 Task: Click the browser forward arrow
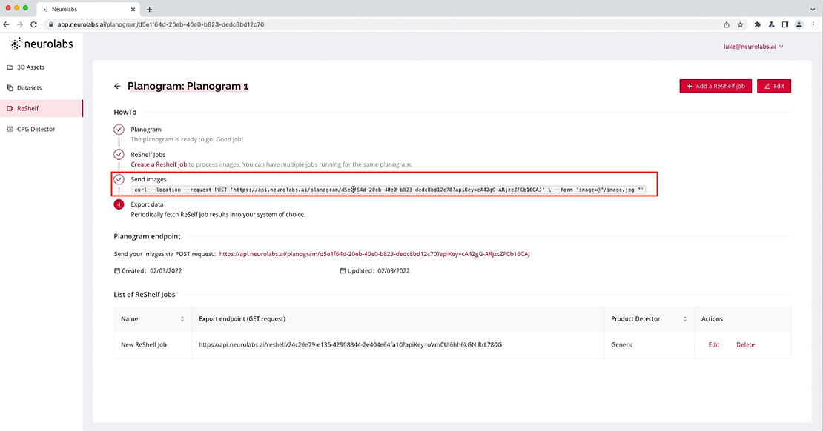(20, 24)
